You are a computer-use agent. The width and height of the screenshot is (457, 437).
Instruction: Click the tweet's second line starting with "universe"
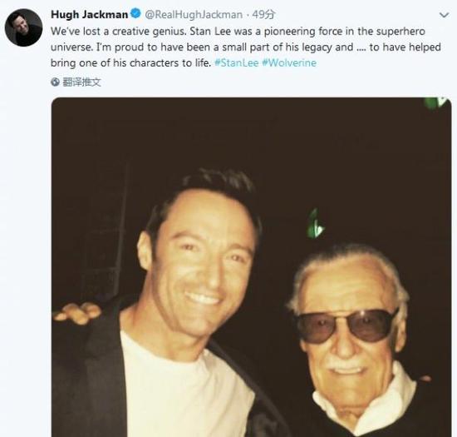(245, 47)
